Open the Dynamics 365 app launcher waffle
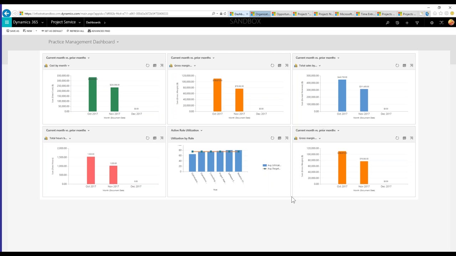This screenshot has width=456, height=256. 7,22
